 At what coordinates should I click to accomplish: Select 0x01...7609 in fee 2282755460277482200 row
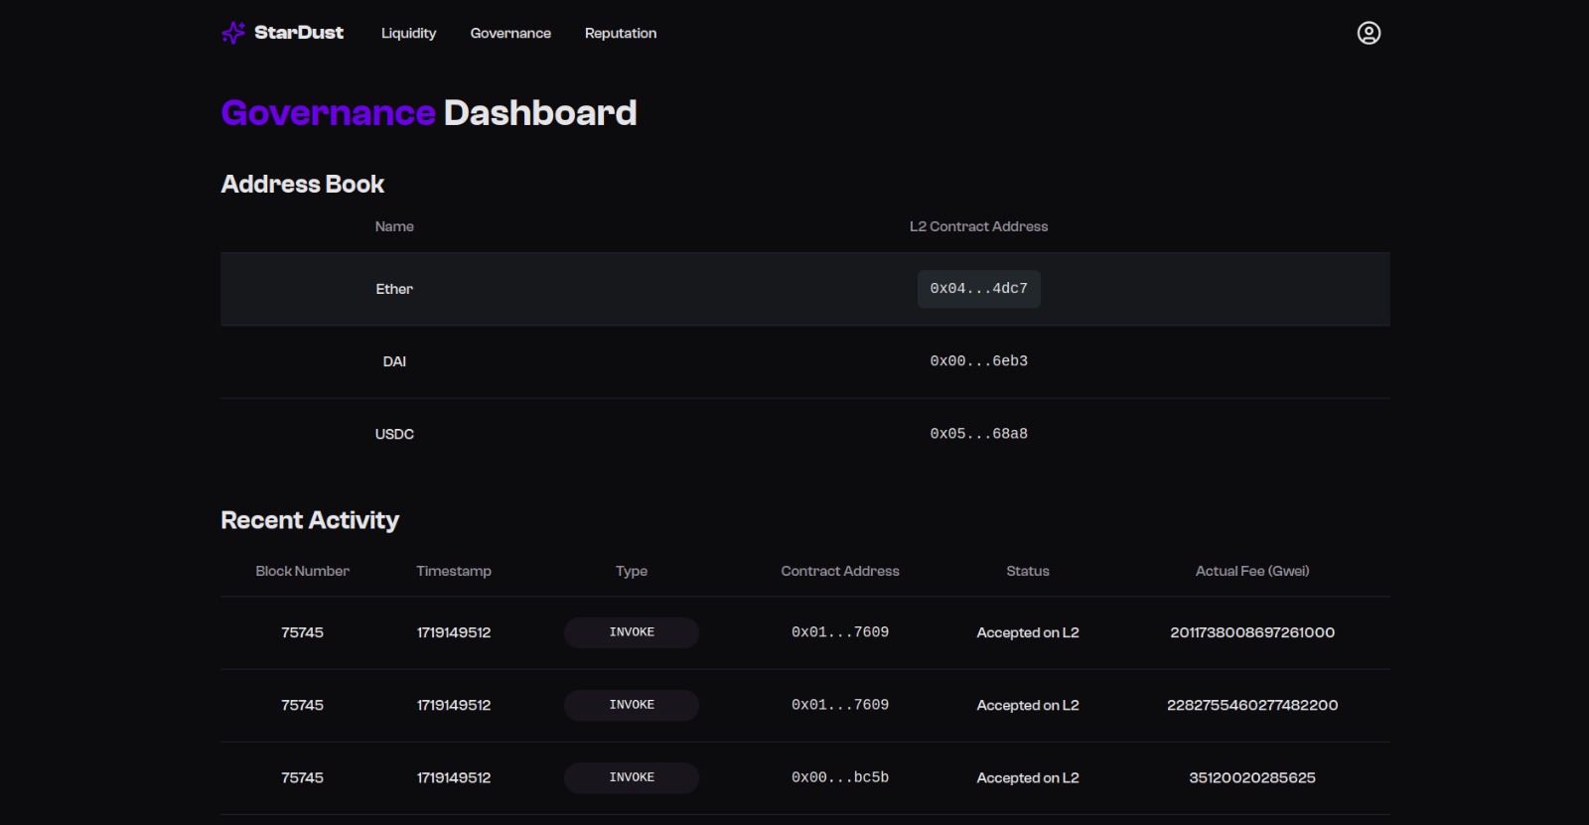tap(840, 705)
